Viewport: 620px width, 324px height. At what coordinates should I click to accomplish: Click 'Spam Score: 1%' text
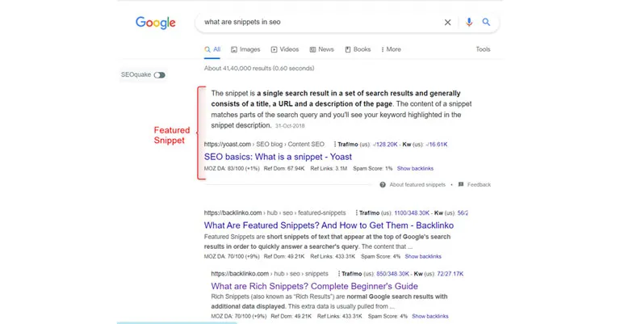(x=372, y=169)
